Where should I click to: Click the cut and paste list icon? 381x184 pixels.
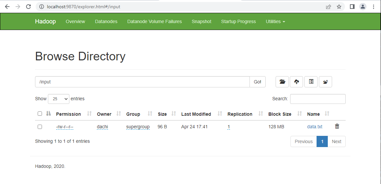(311, 82)
